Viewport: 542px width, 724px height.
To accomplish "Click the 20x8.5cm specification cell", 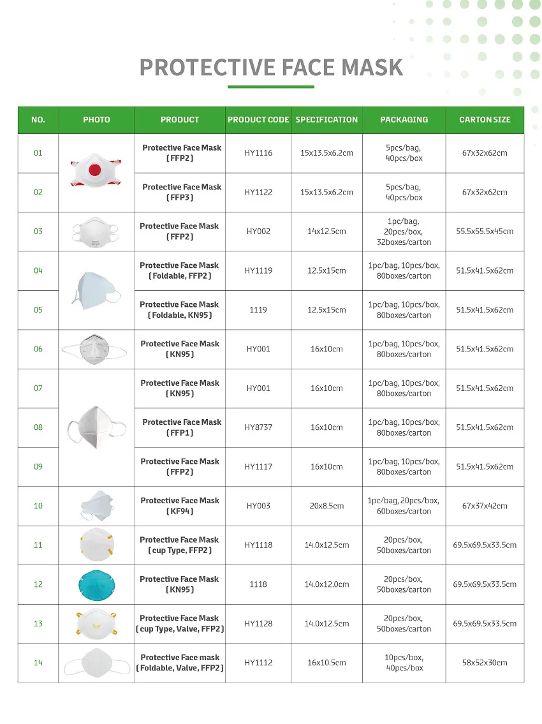I will pos(326,506).
